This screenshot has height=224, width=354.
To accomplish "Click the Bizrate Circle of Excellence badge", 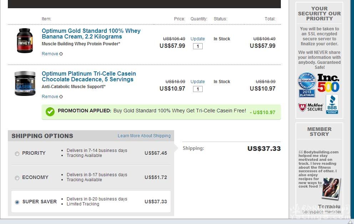I will pyautogui.click(x=307, y=85).
